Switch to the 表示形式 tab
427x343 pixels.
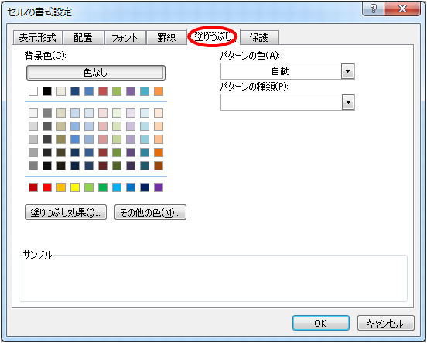[38, 37]
